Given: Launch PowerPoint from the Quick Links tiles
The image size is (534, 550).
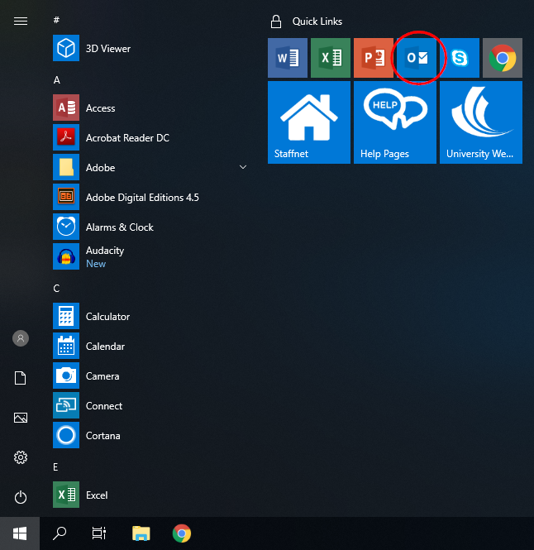Looking at the screenshot, I should (x=374, y=58).
